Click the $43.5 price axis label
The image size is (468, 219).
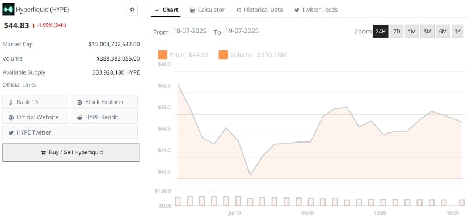point(164,171)
